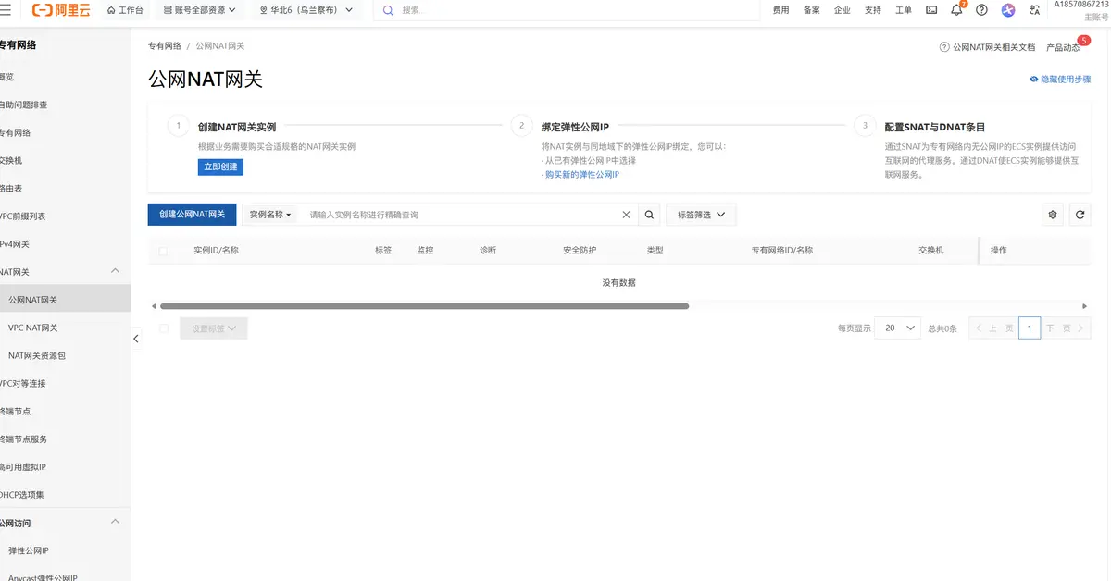Screen dimensions: 1111x581
Task: Open the table column settings gear
Action: (x=1052, y=215)
